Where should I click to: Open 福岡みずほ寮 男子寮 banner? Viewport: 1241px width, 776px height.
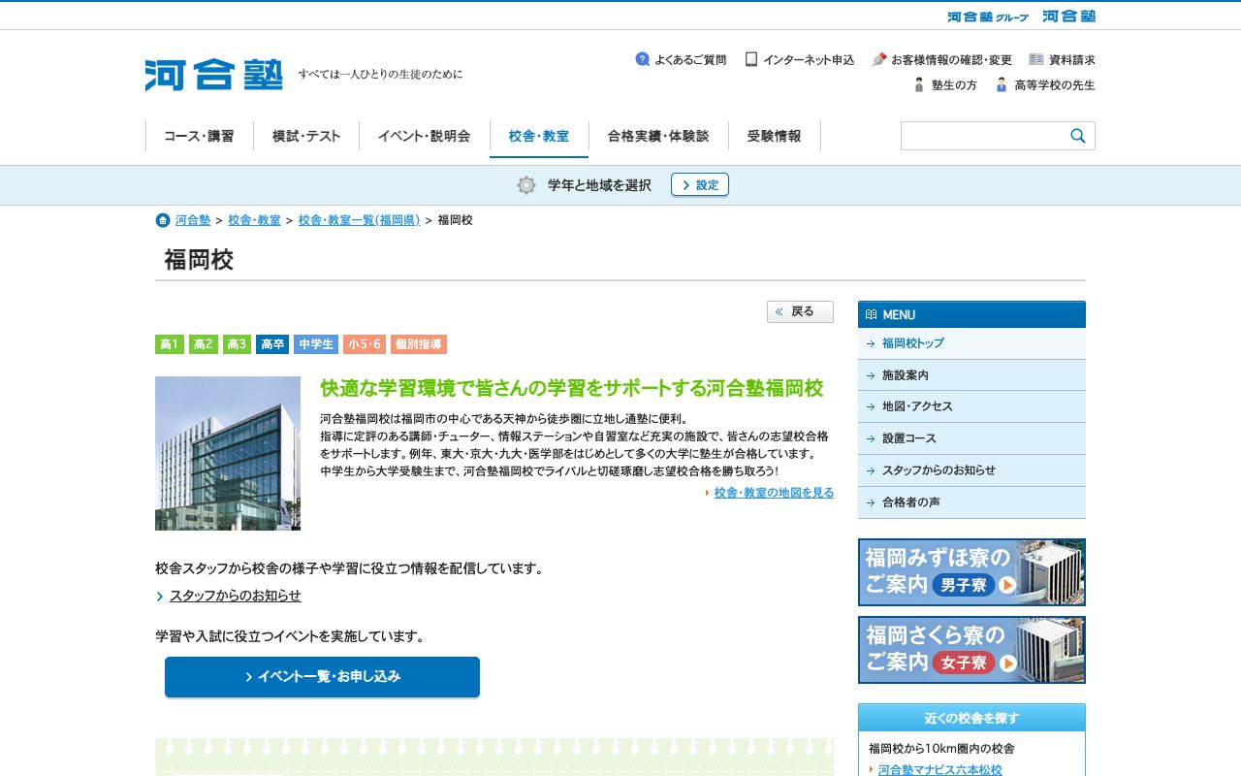pos(971,572)
